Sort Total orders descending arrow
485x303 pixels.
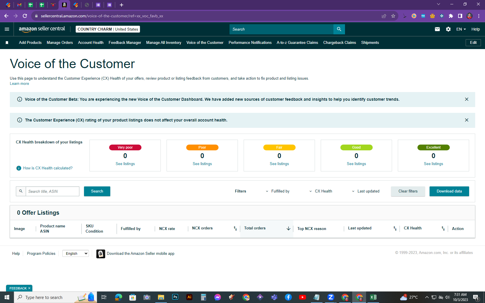click(288, 228)
